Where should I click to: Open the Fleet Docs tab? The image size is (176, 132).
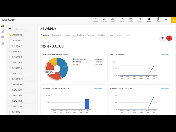[102, 35]
